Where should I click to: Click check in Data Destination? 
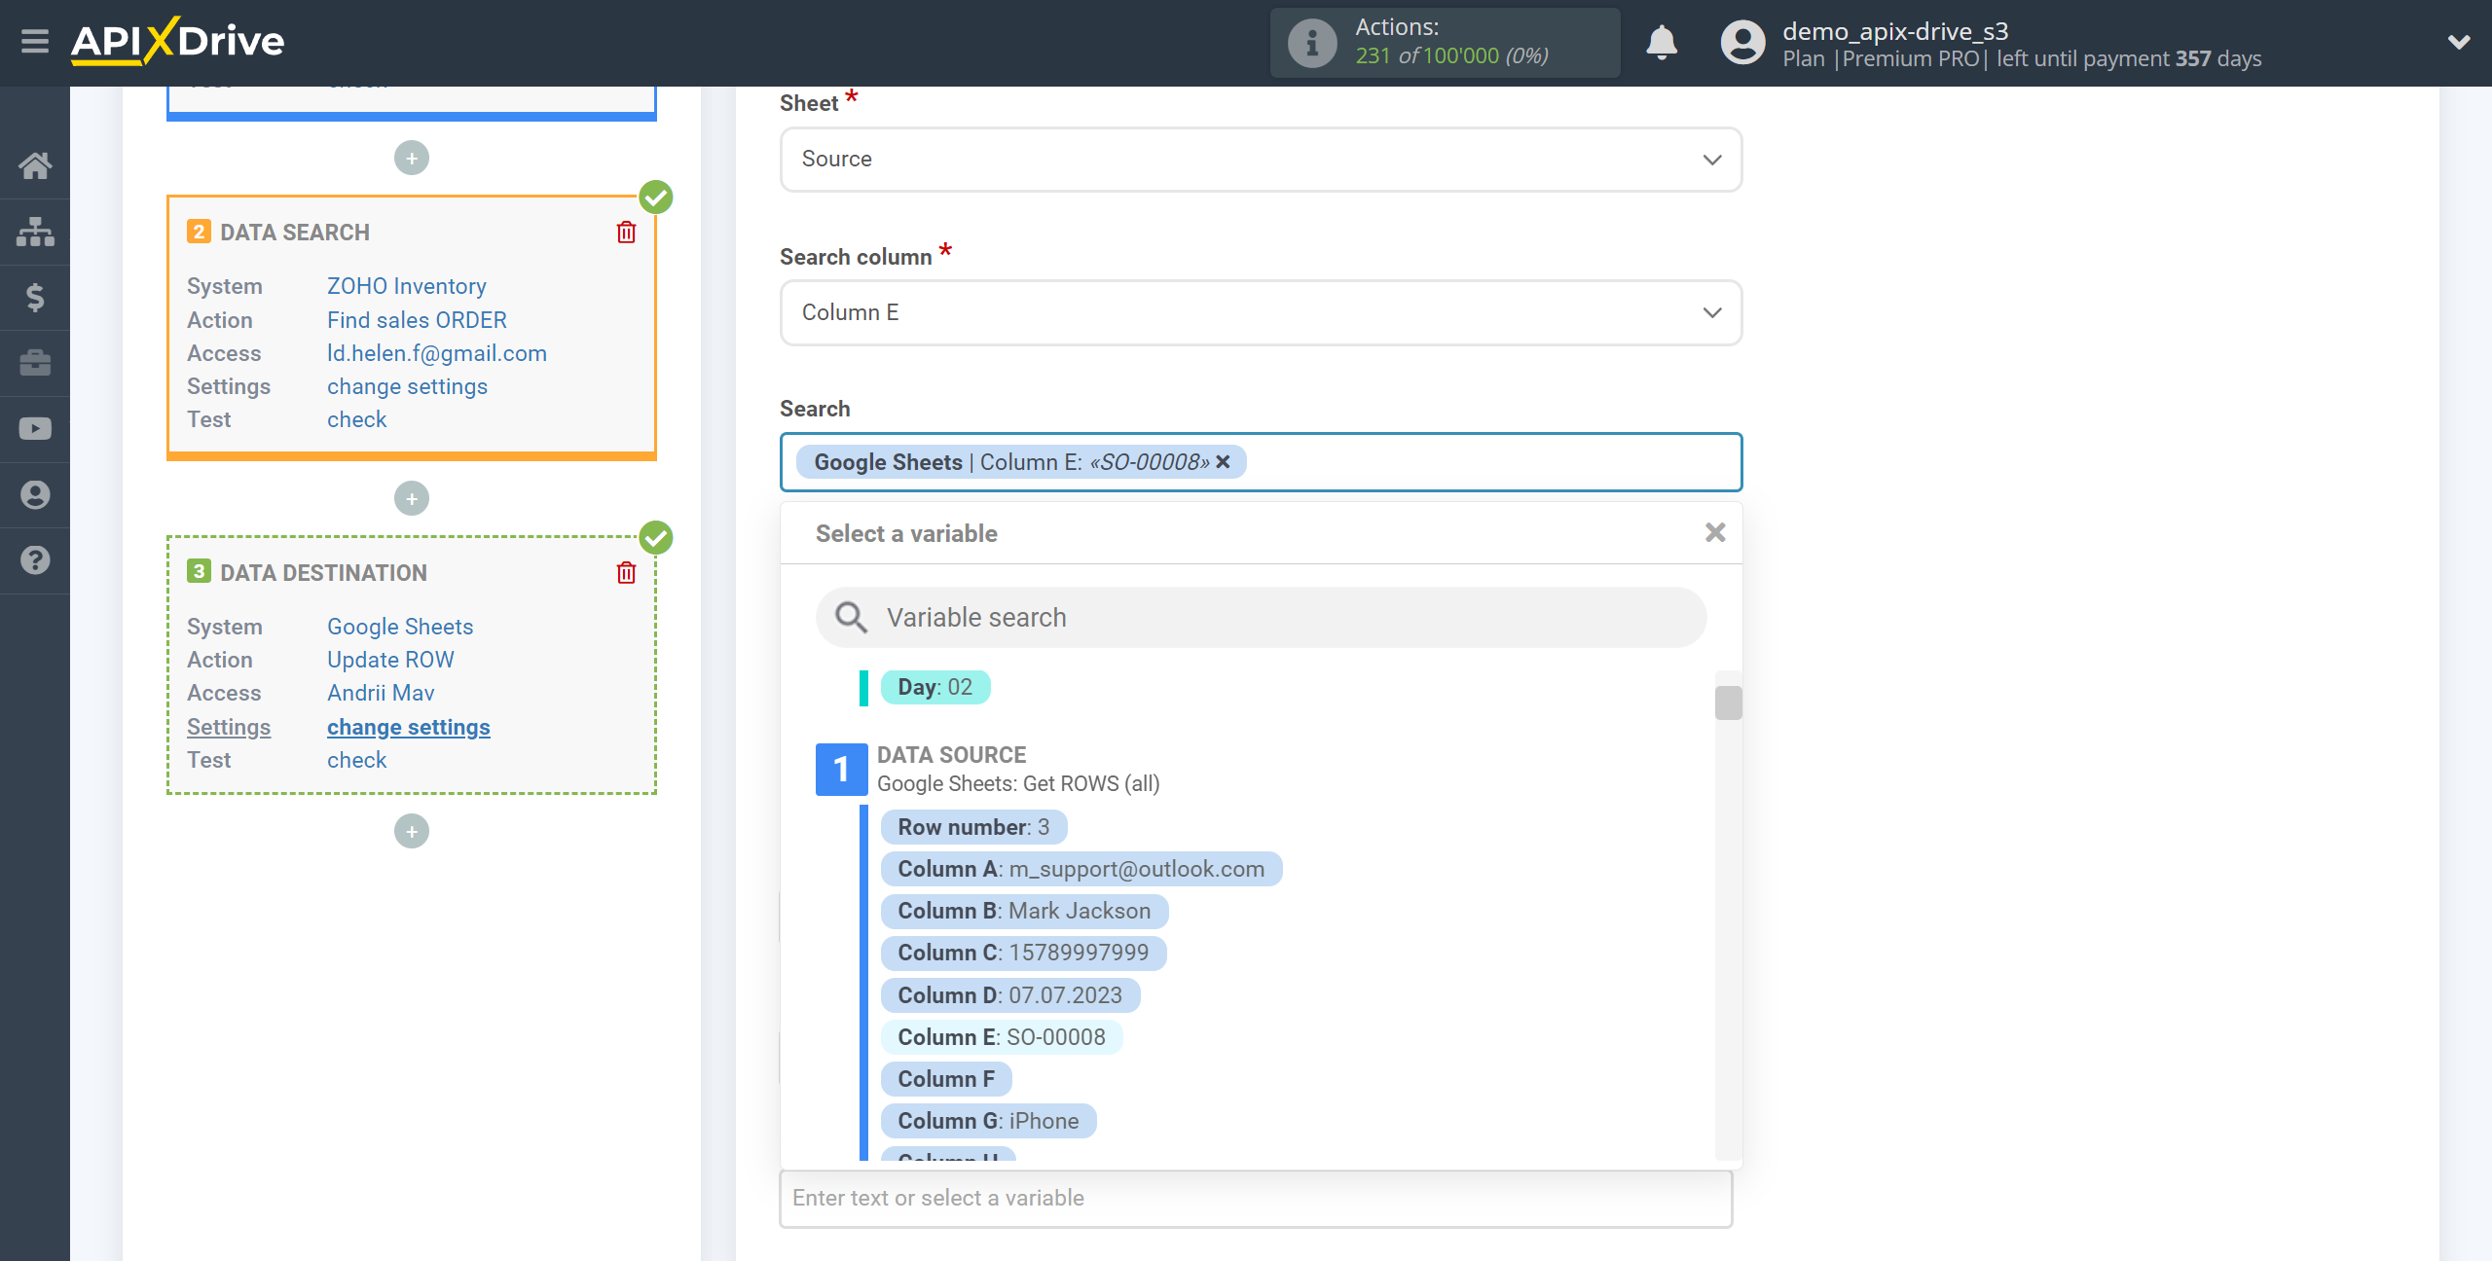point(356,760)
